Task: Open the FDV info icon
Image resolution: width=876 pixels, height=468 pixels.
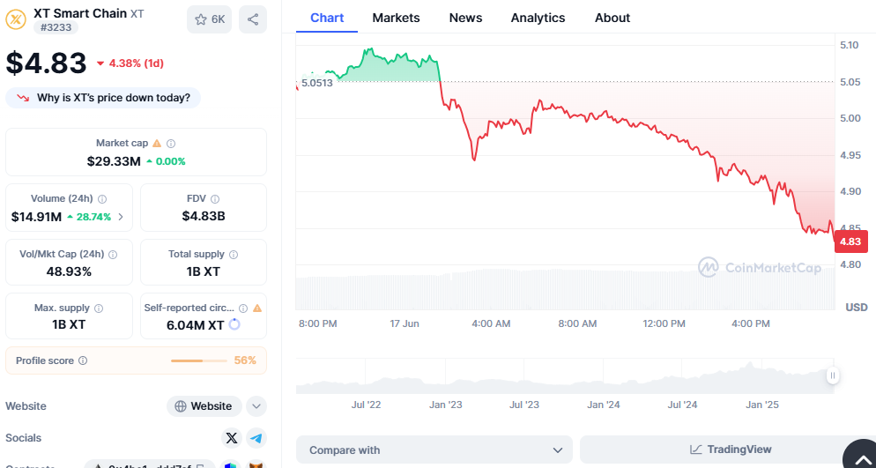Action: [215, 199]
